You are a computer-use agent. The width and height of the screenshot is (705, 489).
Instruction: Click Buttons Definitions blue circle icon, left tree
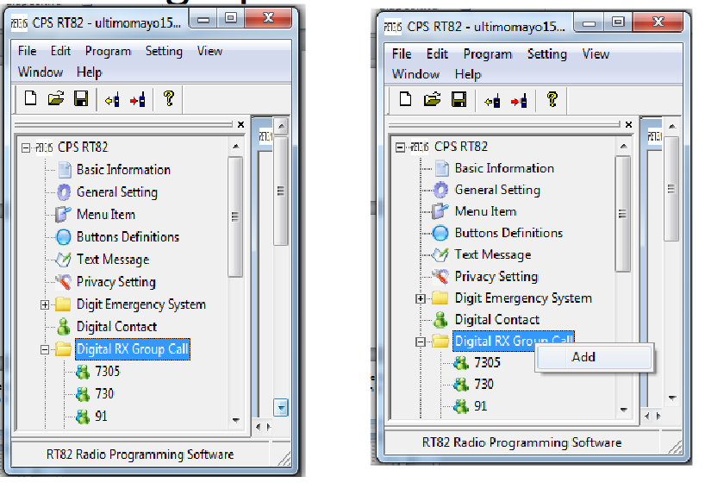click(x=64, y=237)
